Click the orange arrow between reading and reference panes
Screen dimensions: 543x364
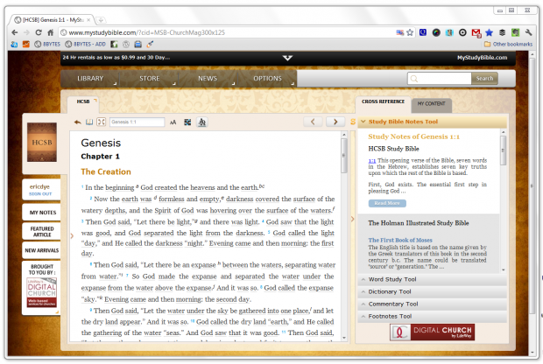pyautogui.click(x=353, y=219)
